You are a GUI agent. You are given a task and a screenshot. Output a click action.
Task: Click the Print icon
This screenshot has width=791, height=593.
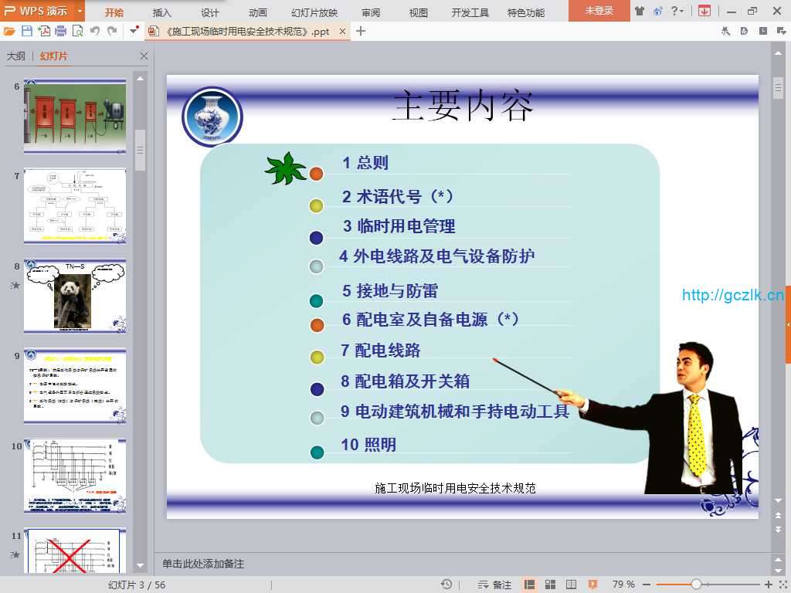tap(60, 31)
